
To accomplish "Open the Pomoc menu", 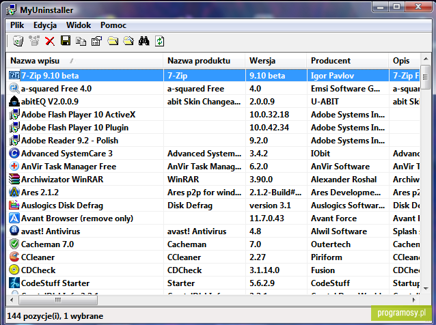I will 113,25.
